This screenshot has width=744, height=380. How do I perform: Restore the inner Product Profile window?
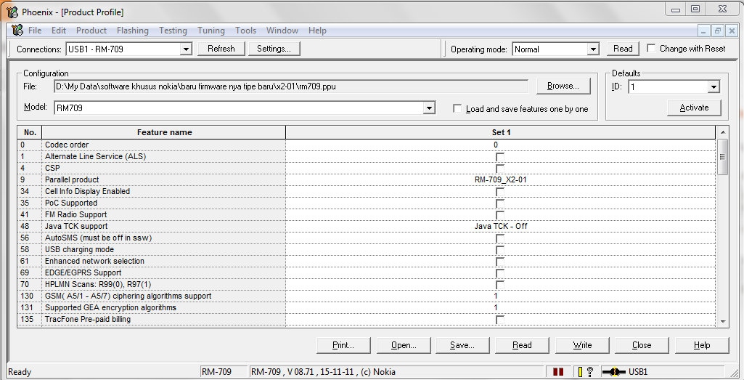point(717,31)
